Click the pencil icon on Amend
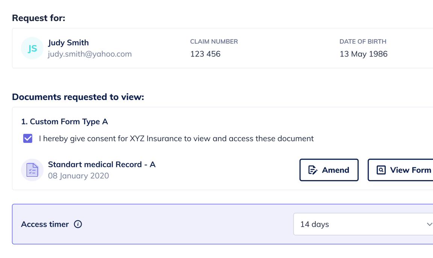 click(313, 170)
